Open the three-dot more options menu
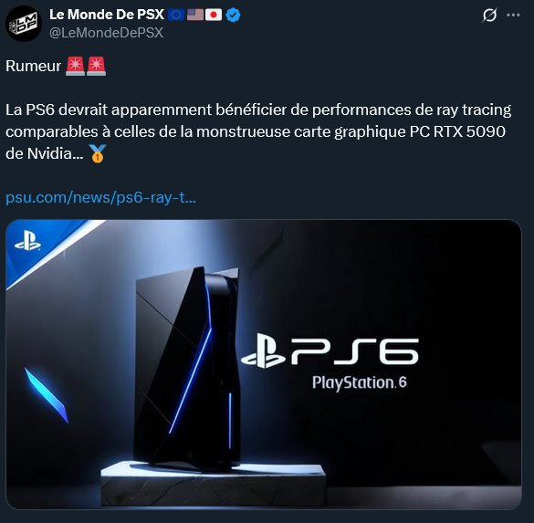The image size is (534, 523). (513, 15)
